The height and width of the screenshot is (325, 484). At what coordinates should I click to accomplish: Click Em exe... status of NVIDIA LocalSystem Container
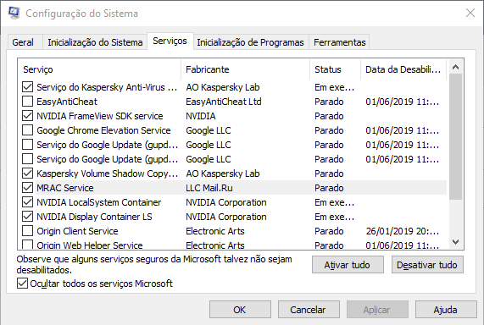[x=334, y=202]
